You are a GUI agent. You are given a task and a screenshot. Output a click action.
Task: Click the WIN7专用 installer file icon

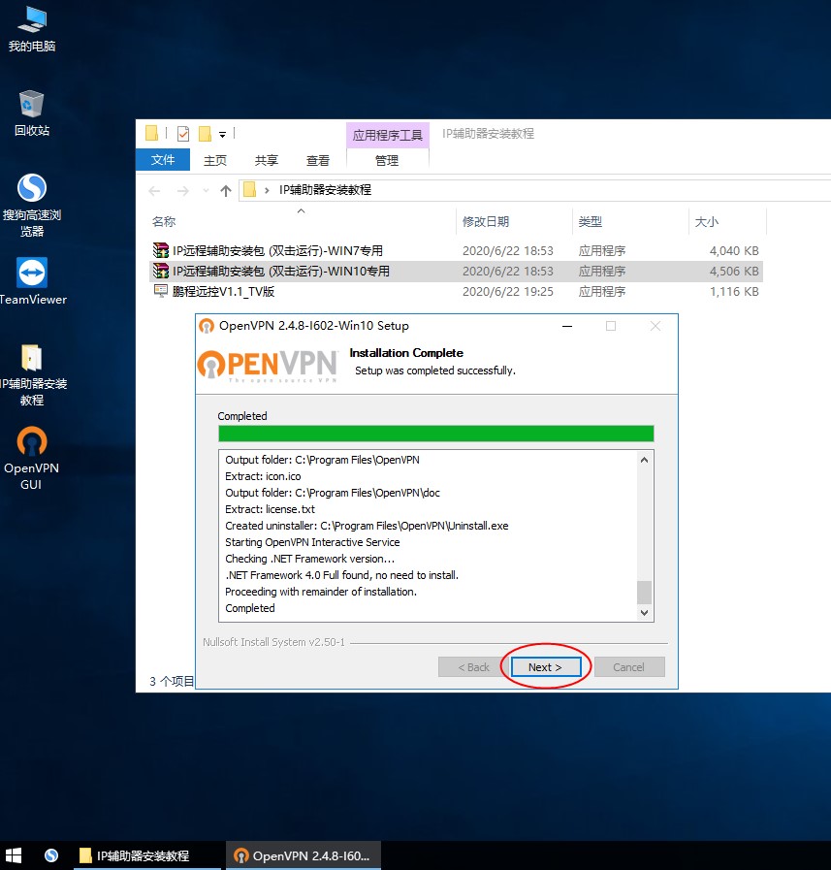click(x=161, y=251)
